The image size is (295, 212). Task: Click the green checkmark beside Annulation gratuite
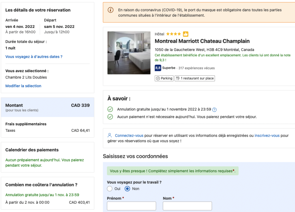click(110, 109)
